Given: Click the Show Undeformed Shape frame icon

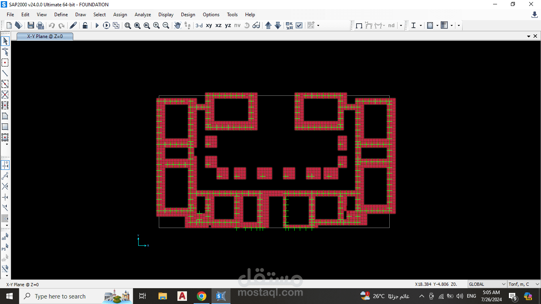Looking at the screenshot, I should [359, 25].
